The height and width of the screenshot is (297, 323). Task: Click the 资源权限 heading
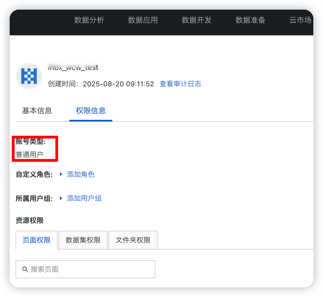(30, 221)
